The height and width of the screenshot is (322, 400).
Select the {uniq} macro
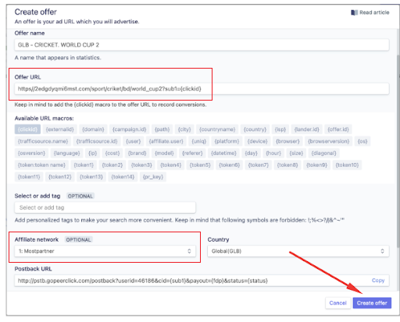199,141
